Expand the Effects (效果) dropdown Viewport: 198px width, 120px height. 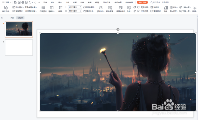149,7
